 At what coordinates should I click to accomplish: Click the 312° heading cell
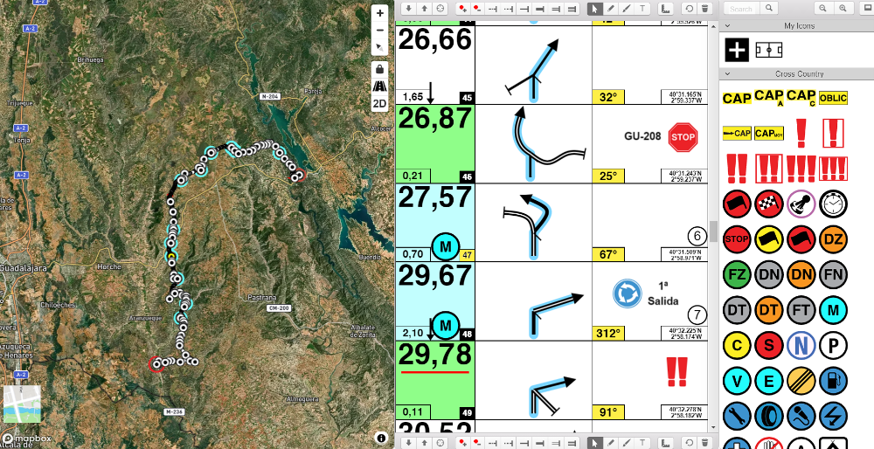pos(607,333)
